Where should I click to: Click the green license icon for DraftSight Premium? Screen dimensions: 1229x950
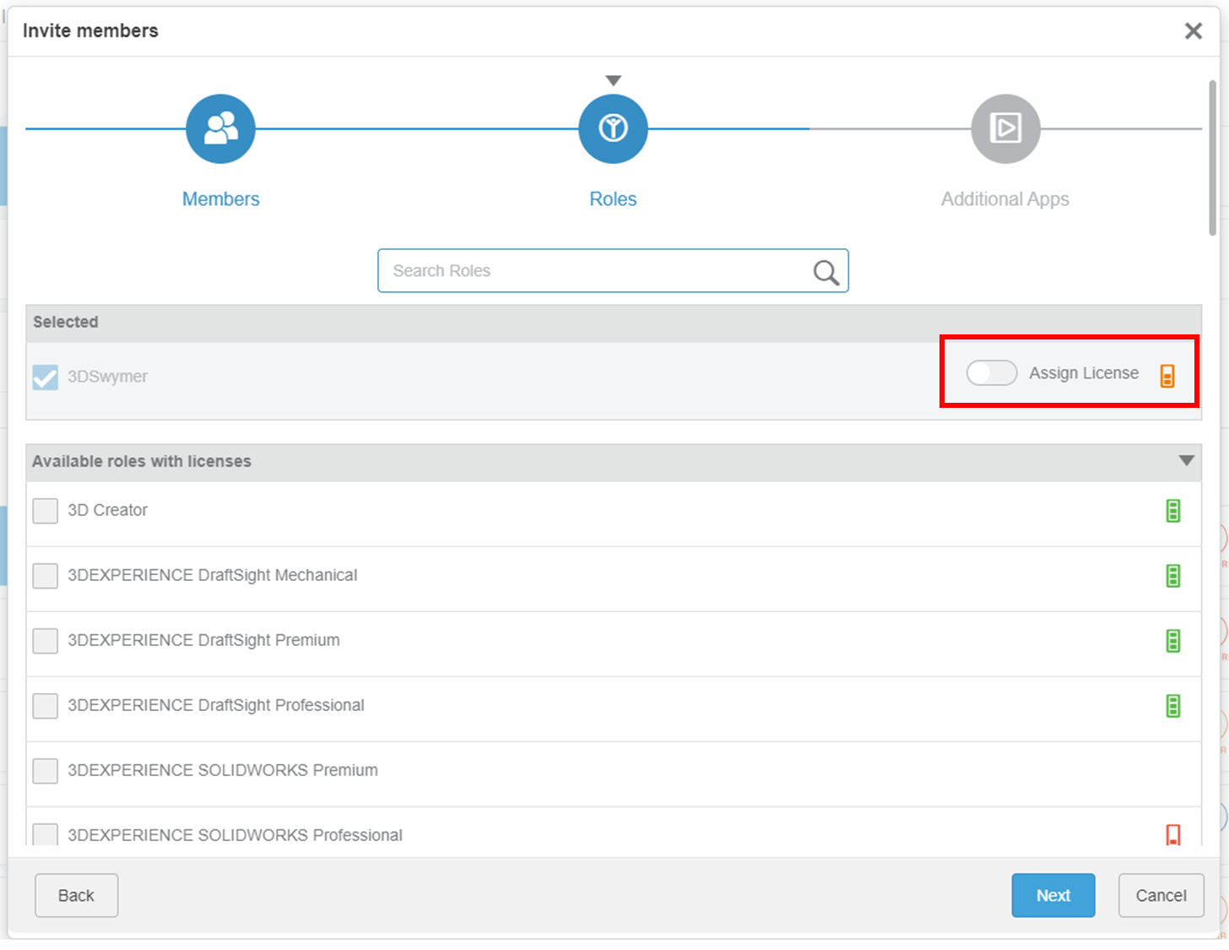[x=1172, y=641]
